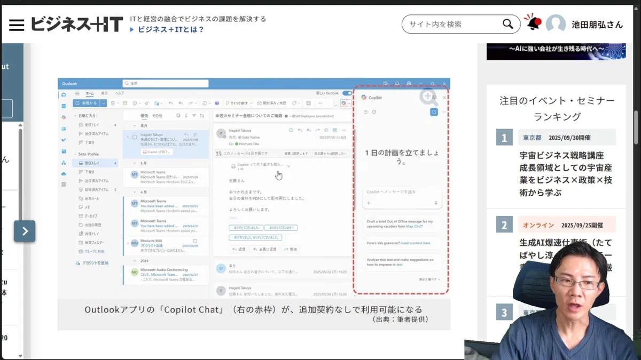Click the 日本語からは翻訳しない button
The height and width of the screenshot is (360, 641).
[x=330, y=154]
